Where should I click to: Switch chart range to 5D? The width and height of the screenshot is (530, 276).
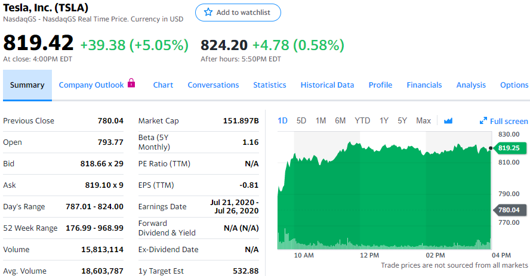coord(301,120)
